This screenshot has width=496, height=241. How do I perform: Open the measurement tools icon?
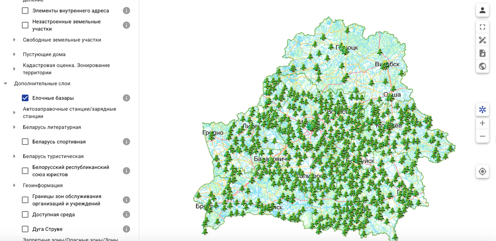[x=482, y=40]
